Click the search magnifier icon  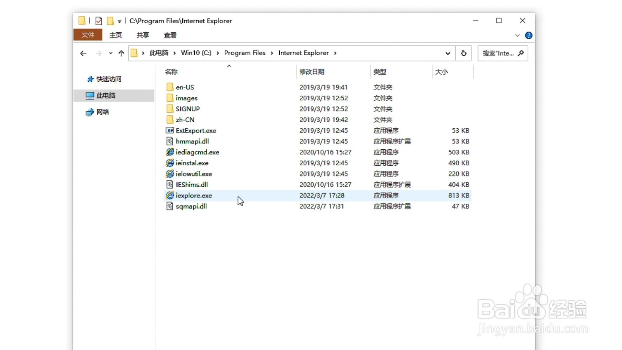(521, 53)
